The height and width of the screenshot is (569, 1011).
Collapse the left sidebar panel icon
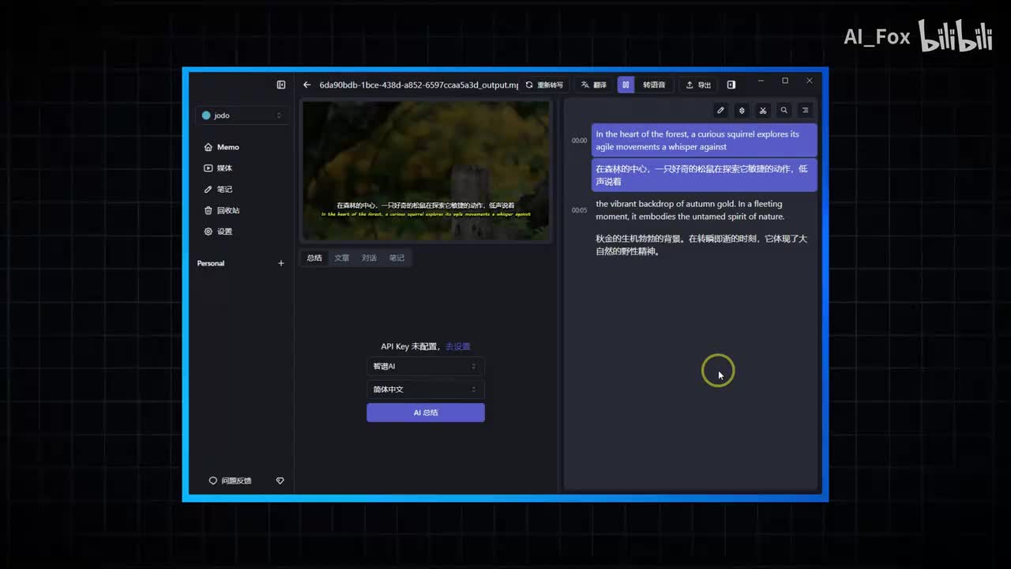point(280,85)
